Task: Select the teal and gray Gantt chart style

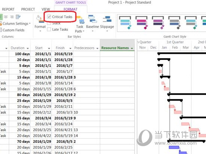Action: pyautogui.click(x=191, y=23)
